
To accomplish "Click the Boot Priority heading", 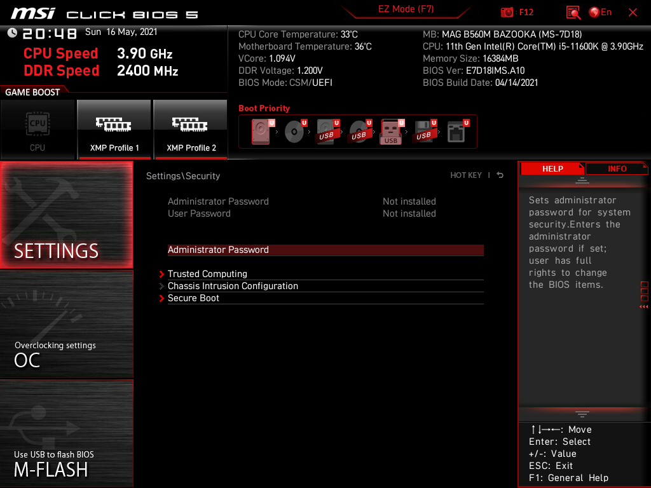I will [x=264, y=108].
